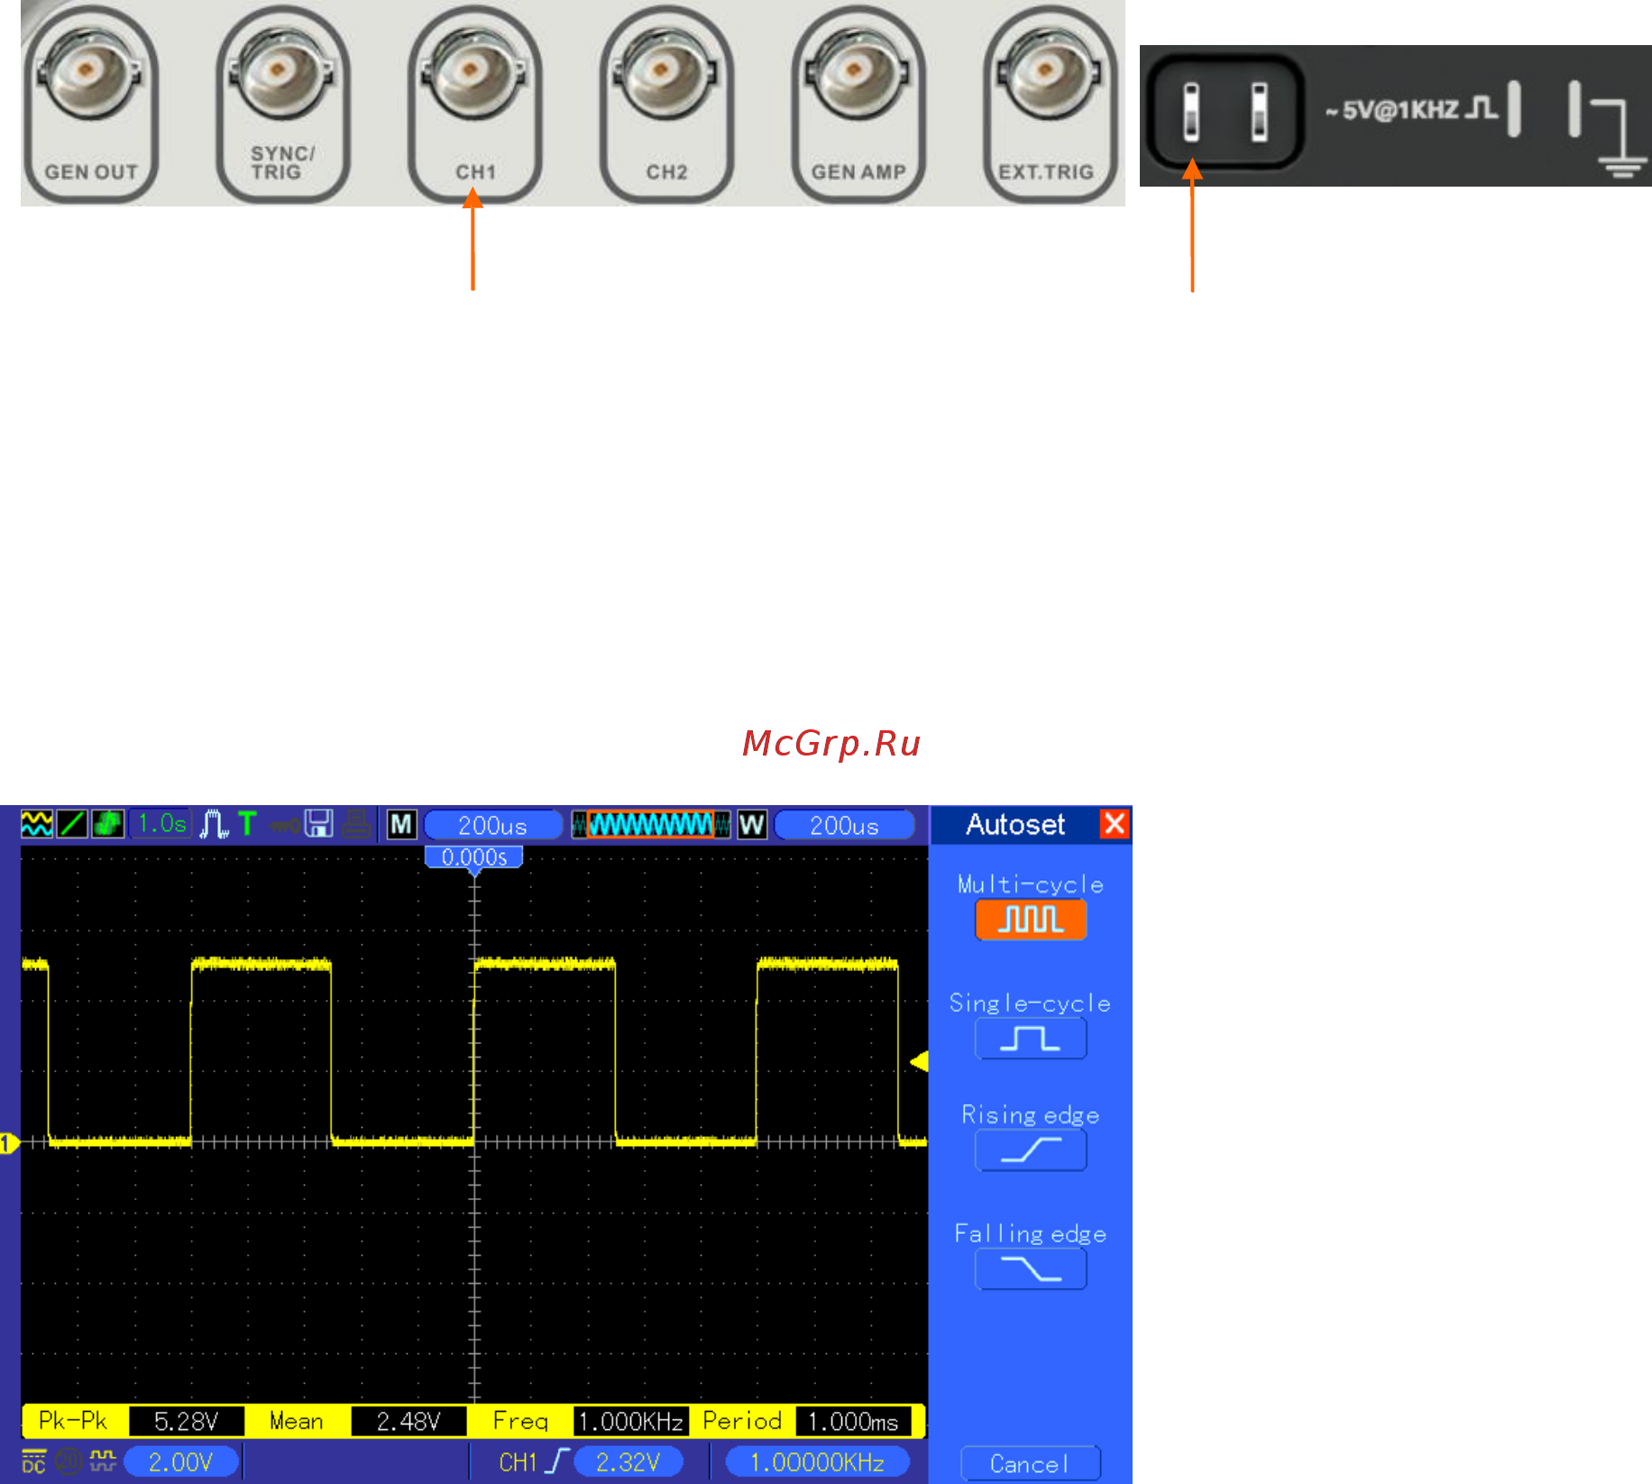Image resolution: width=1652 pixels, height=1484 pixels.
Task: Click the 2.32V trigger level value
Action: coord(629,1461)
